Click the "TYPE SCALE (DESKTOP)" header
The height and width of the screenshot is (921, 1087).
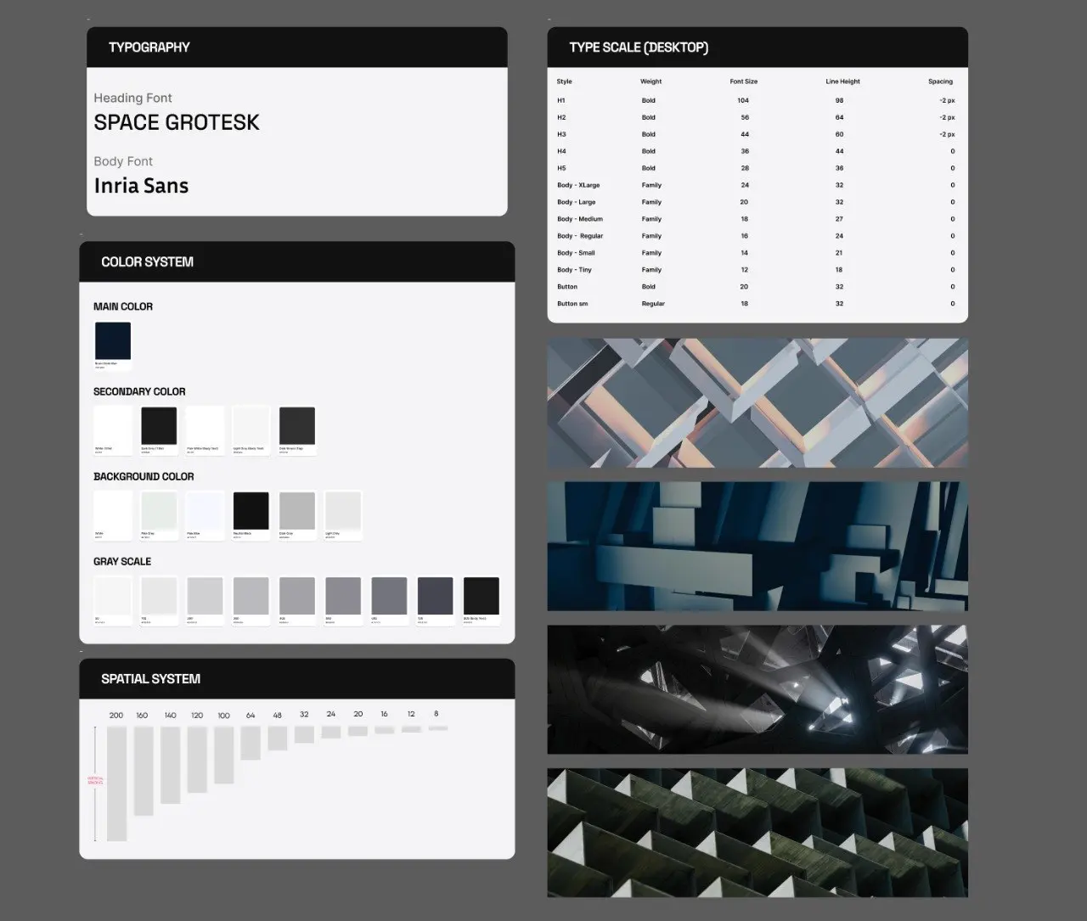tap(758, 48)
